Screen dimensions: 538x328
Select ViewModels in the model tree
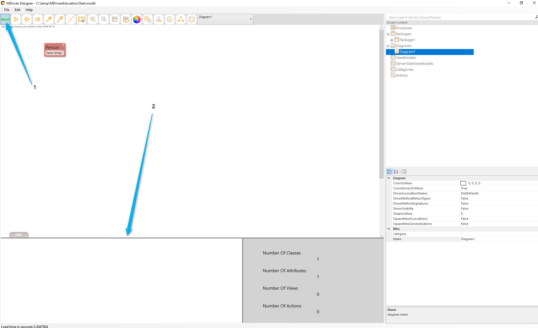coord(405,57)
